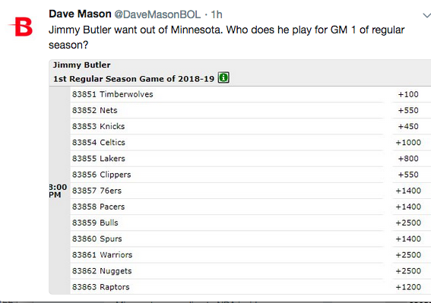The image size is (431, 303).
Task: Visit the @DaveMasonBOL handle
Action: (x=157, y=14)
